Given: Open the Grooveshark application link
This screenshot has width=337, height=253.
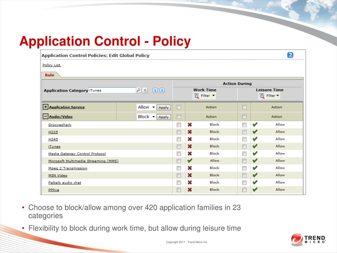Looking at the screenshot, I should point(60,125).
